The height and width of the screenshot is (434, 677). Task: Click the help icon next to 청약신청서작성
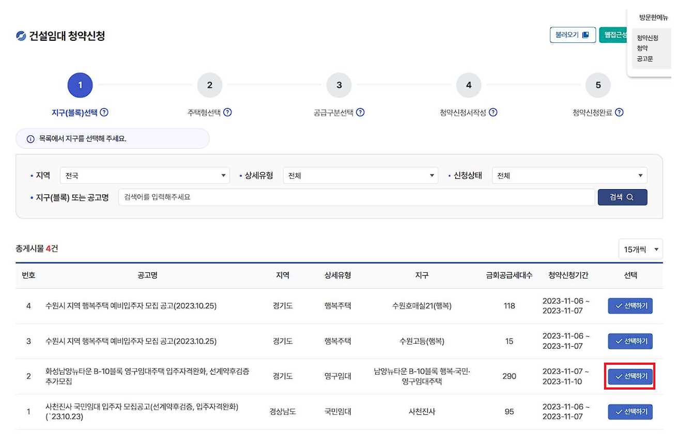point(493,112)
